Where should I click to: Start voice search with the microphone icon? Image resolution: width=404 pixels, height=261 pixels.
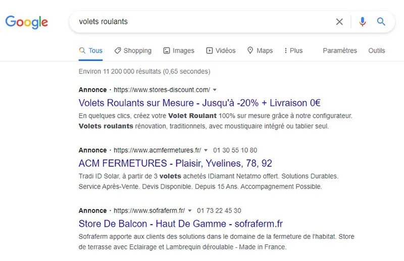(x=362, y=22)
